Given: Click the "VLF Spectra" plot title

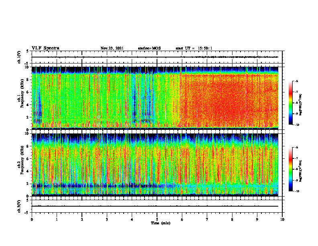Looking at the screenshot, I should (45, 48).
